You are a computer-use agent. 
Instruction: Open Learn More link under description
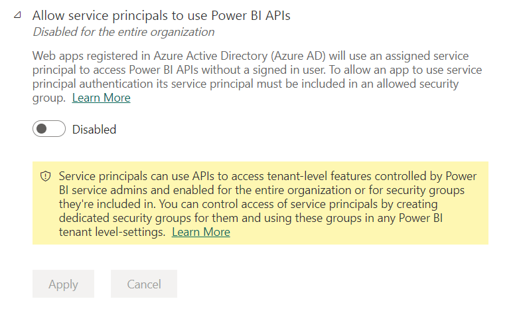[101, 98]
